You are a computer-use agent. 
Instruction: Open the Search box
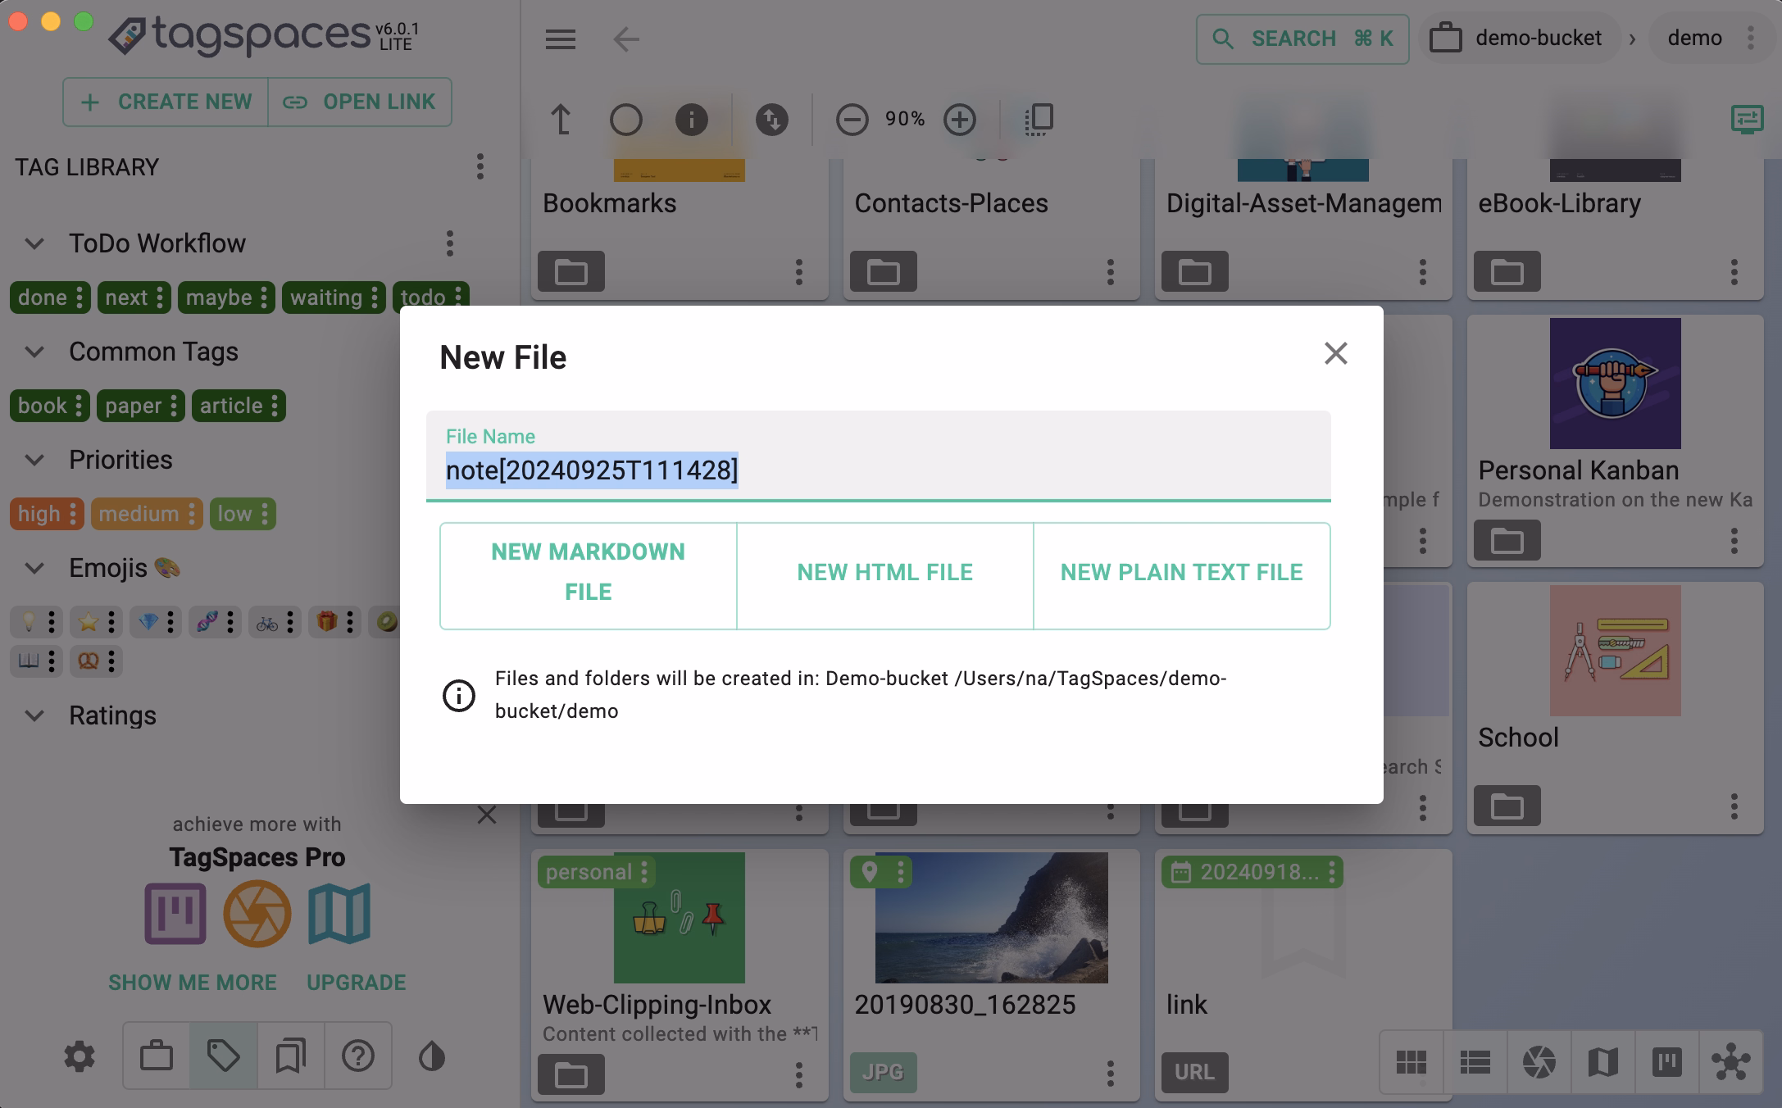click(x=1302, y=39)
